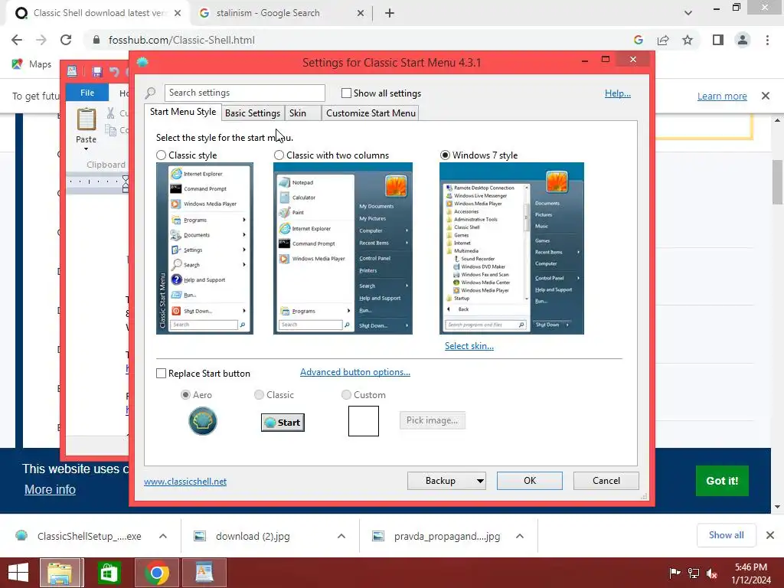
Task: Click the Chrome back arrow
Action: point(17,40)
